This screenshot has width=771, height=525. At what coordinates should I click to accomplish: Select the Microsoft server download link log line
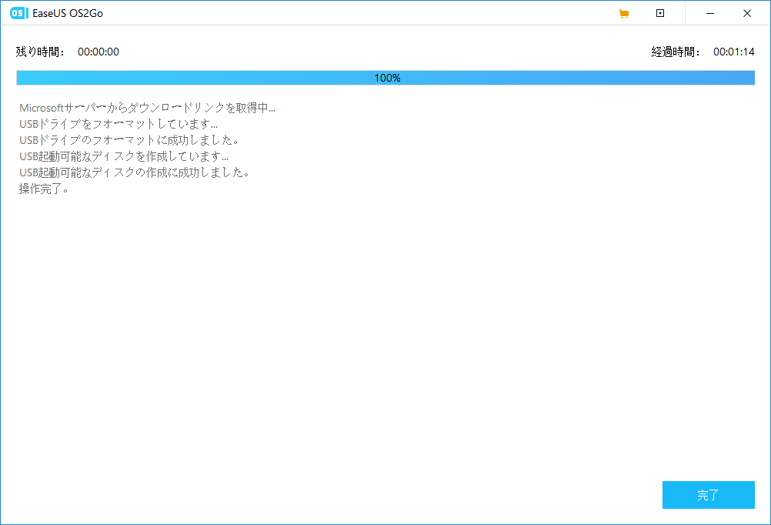coord(147,108)
